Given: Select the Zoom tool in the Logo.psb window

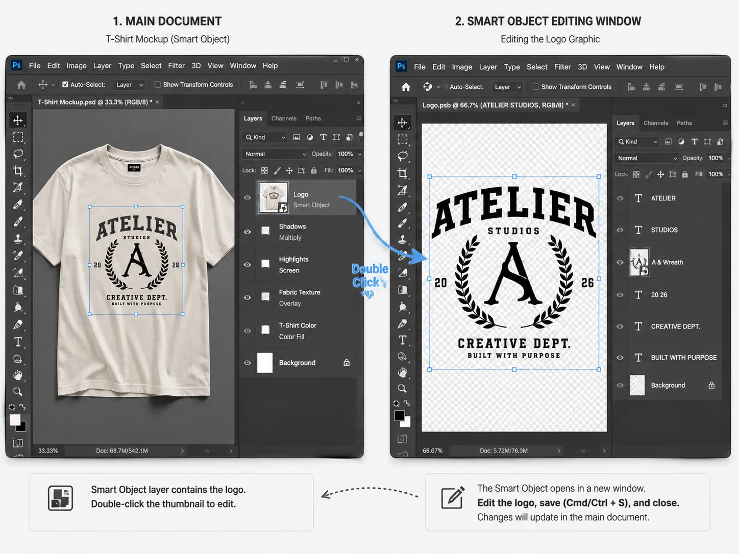Looking at the screenshot, I should [403, 389].
